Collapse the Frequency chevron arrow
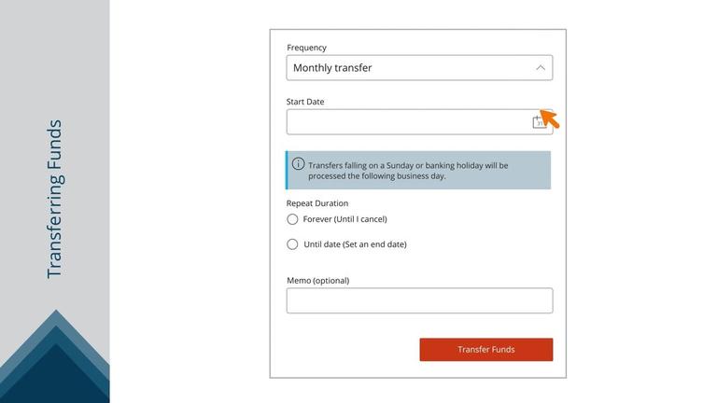The image size is (717, 403). (x=541, y=67)
